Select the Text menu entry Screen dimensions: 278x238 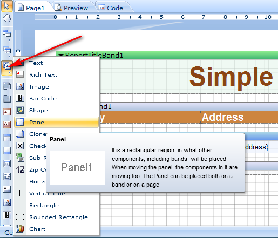(57, 63)
